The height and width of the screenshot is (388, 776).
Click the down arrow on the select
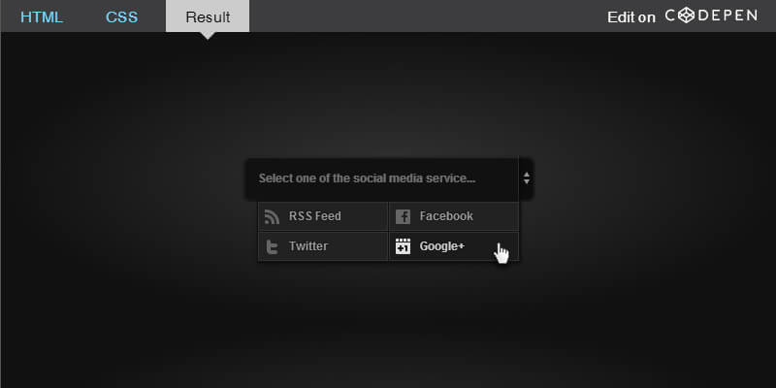pyautogui.click(x=527, y=181)
